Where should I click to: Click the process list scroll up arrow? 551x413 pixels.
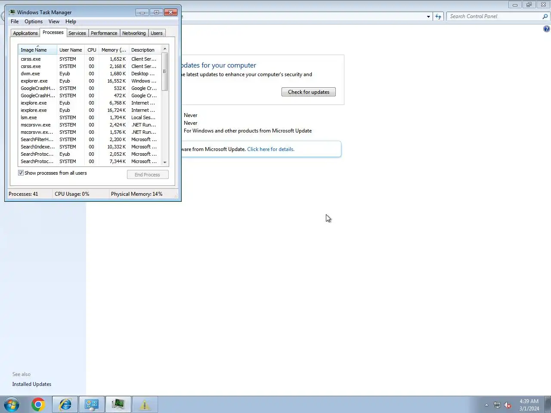click(x=165, y=49)
